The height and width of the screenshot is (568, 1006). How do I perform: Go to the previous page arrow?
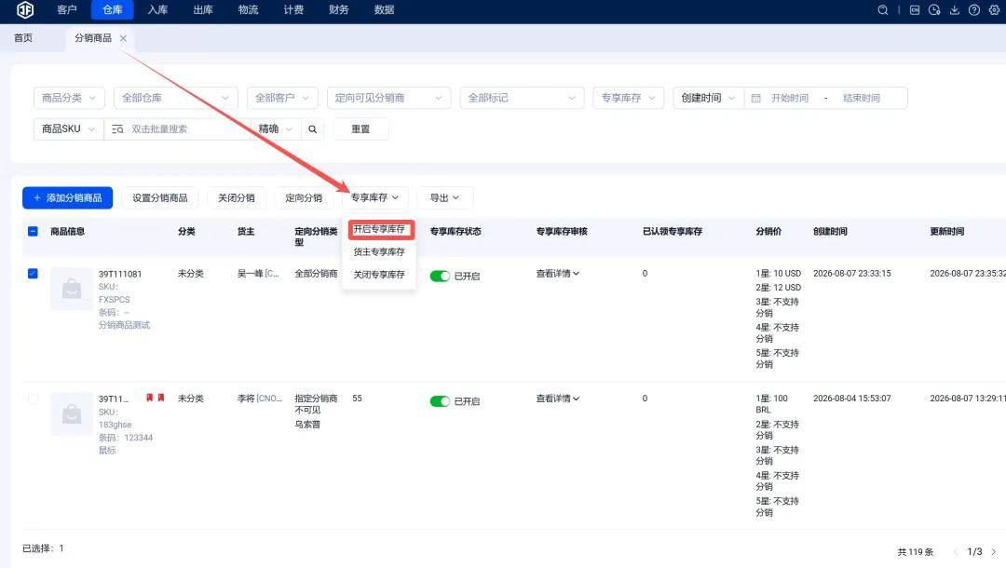(x=955, y=551)
